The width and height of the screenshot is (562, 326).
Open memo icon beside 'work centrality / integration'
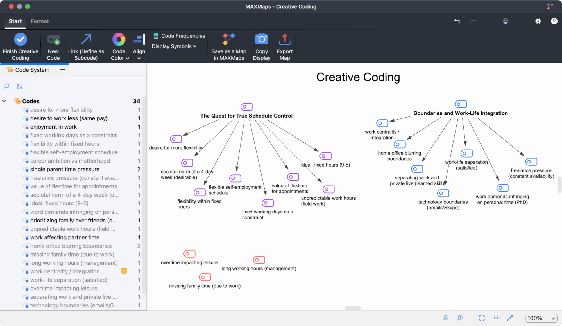click(x=124, y=271)
